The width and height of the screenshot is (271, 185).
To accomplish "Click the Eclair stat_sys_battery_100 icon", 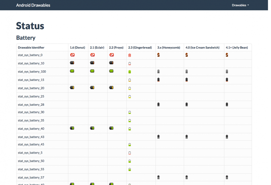I will pyautogui.click(x=92, y=71).
